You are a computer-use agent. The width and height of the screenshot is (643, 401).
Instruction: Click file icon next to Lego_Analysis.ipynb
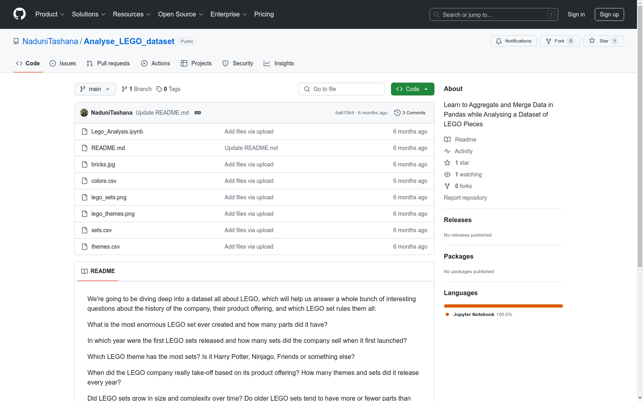tap(84, 132)
